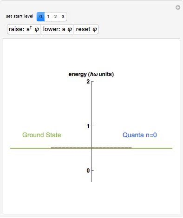Click the dagger symbol in raise button

pos(31,27)
